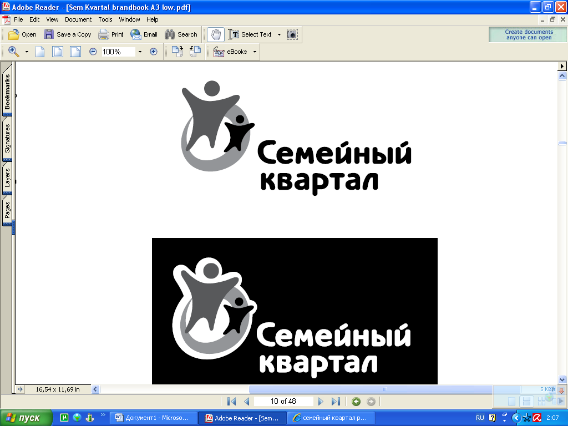Click the zoom percentage field showing 100%

tap(118, 52)
